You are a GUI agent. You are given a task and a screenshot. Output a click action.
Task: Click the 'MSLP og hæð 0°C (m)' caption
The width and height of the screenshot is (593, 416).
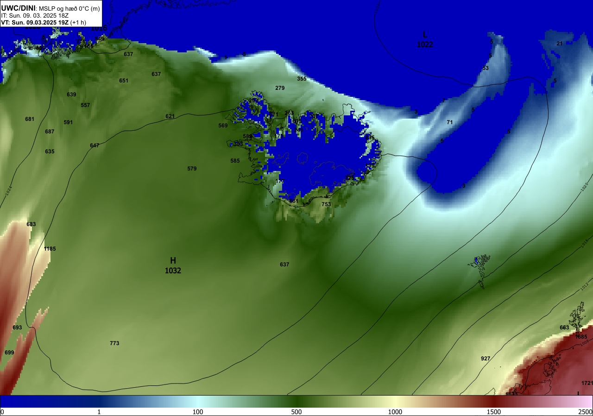(x=69, y=8)
